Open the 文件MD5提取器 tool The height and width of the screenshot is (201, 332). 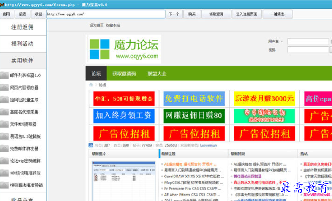point(23,124)
